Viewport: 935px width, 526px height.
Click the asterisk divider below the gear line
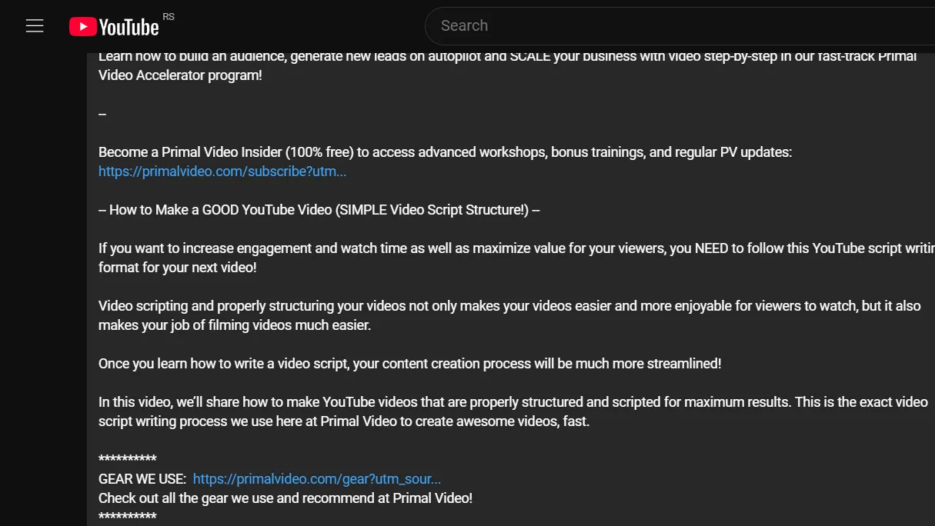[128, 517]
